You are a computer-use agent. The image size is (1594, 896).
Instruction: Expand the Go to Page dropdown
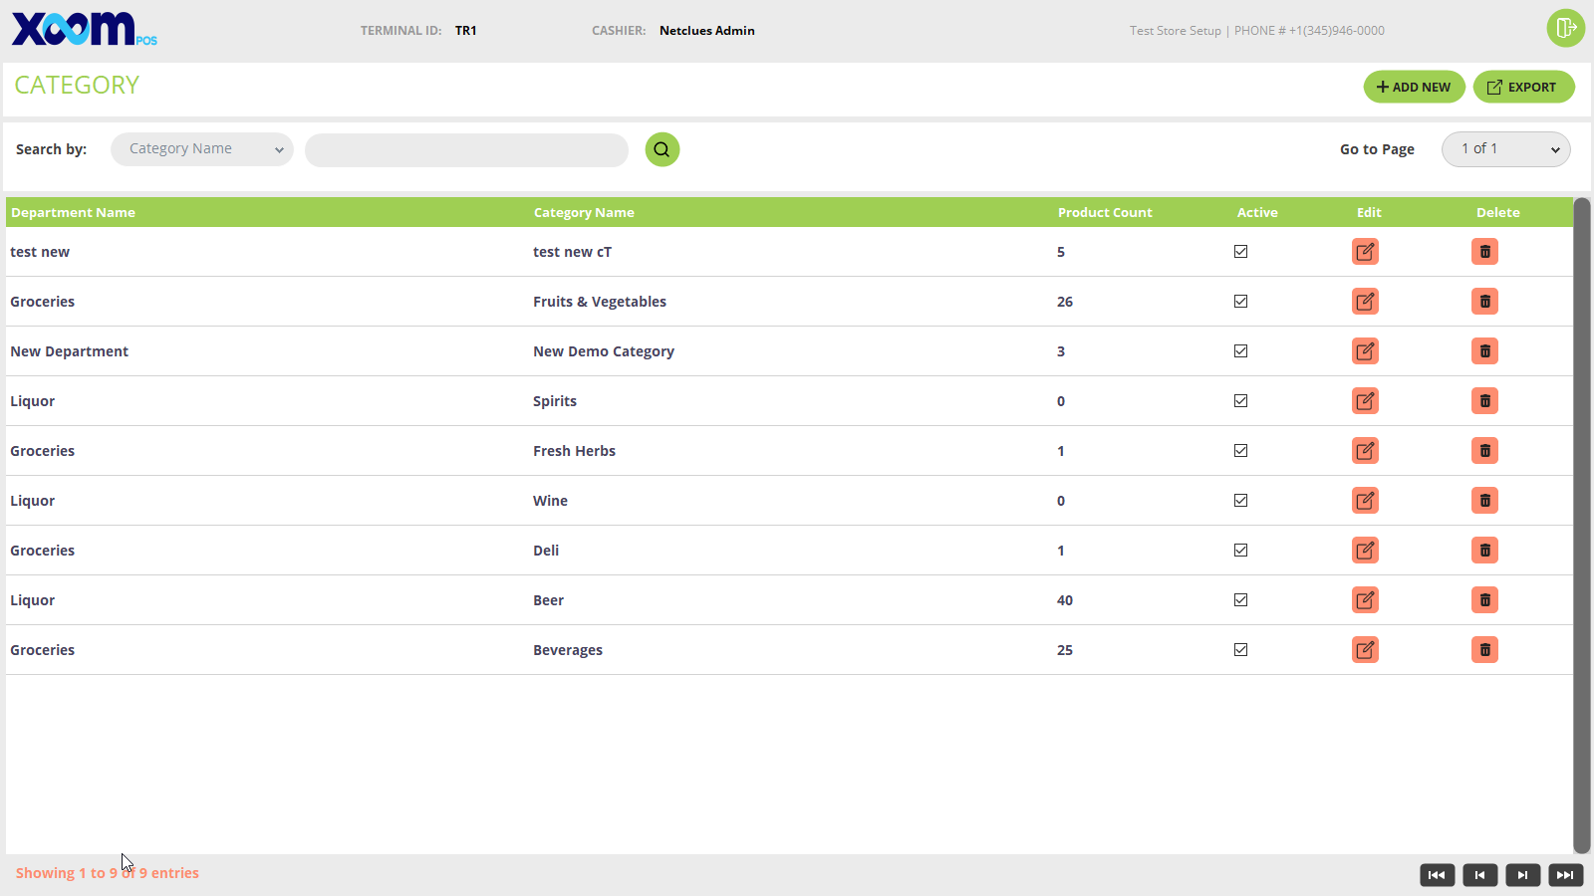tap(1505, 149)
